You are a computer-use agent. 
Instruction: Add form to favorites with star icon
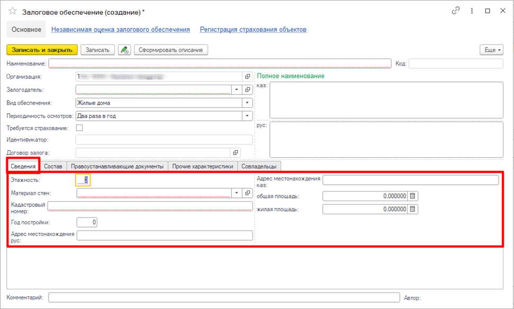(13, 11)
